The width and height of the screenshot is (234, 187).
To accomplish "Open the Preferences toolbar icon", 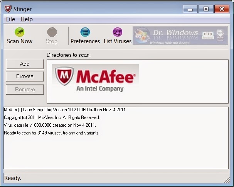I will click(85, 32).
